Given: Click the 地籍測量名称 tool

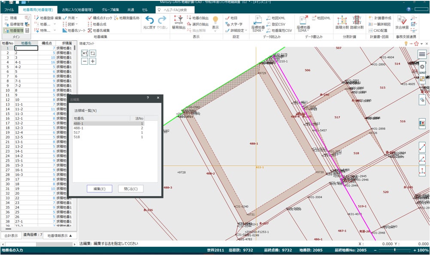Looking at the screenshot, I should click(x=127, y=18).
